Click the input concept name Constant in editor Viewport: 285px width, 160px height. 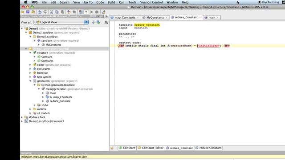141,28
